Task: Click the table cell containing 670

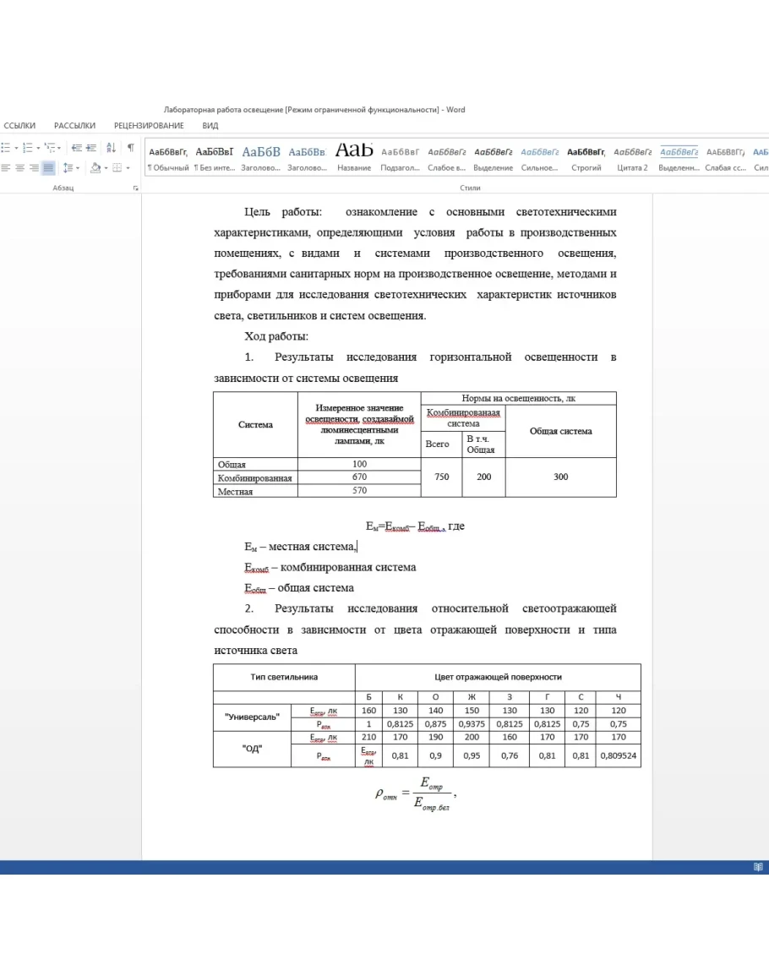Action: pos(359,477)
